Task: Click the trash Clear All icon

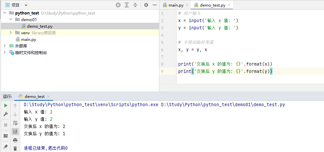Action: pyautogui.click(x=15, y=148)
